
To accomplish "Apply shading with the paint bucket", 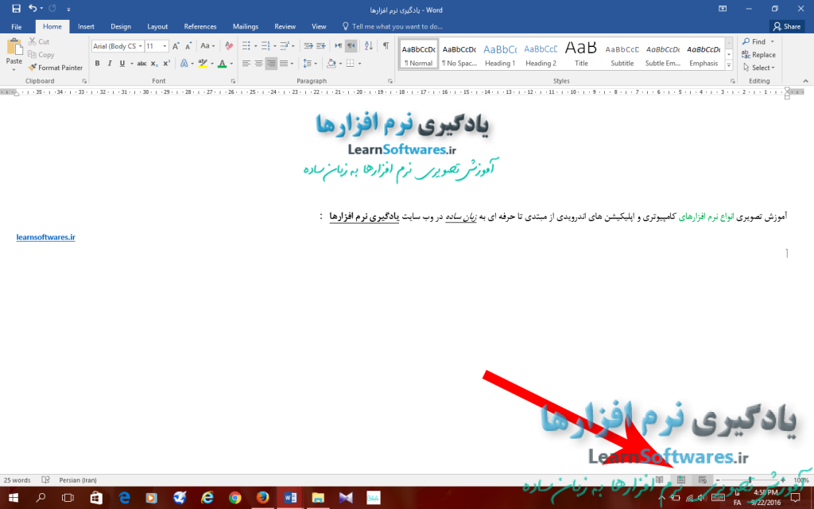I will (x=331, y=64).
